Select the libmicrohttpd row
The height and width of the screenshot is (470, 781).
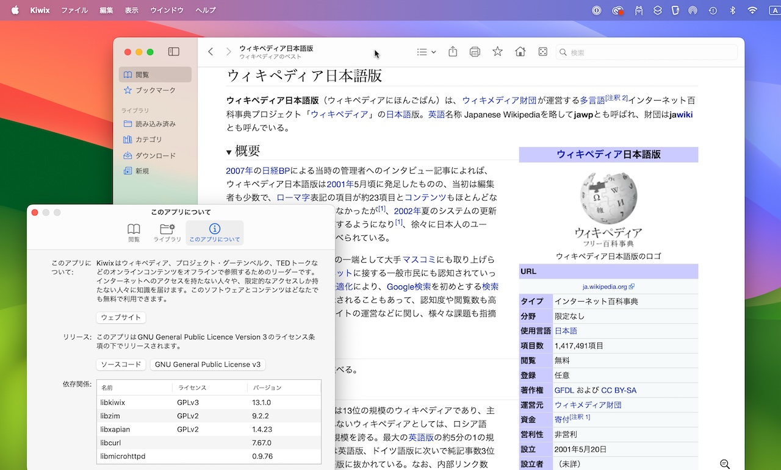(x=209, y=456)
